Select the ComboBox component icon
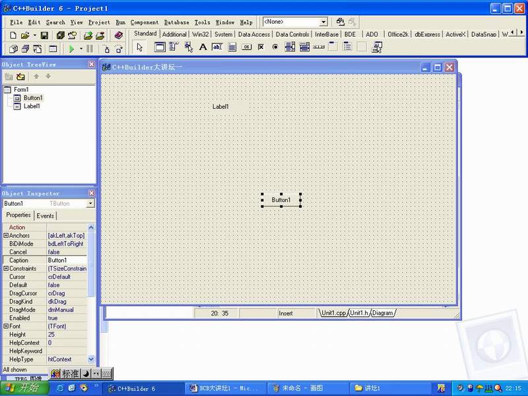The height and width of the screenshot is (396, 528). [304, 47]
